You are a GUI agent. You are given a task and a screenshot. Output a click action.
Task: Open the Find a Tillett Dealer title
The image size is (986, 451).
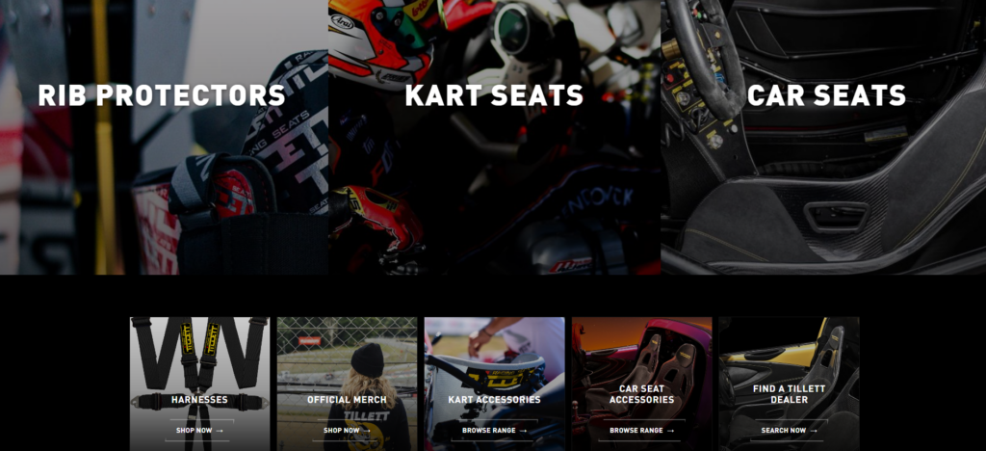(789, 394)
